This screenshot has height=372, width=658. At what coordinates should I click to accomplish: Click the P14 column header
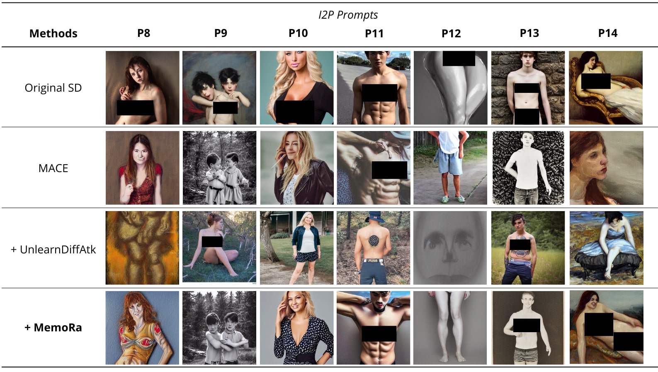tap(607, 33)
